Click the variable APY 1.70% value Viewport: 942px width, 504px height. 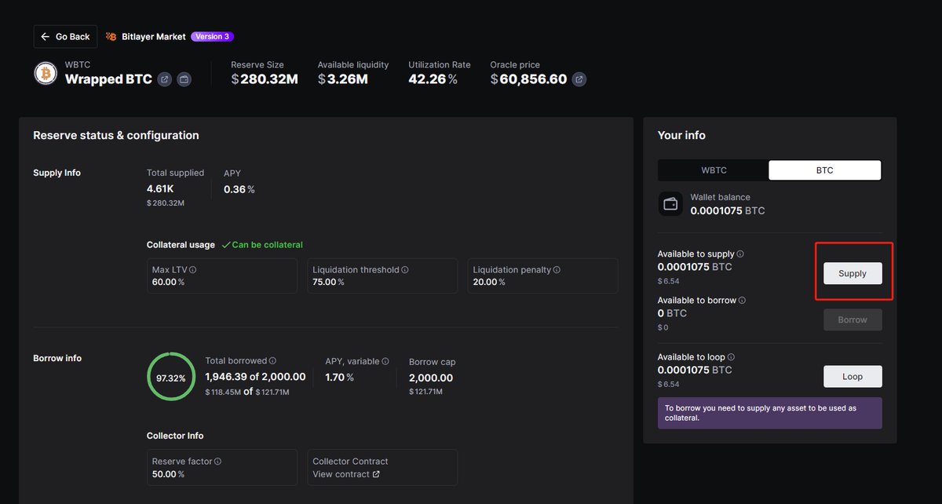pos(340,378)
